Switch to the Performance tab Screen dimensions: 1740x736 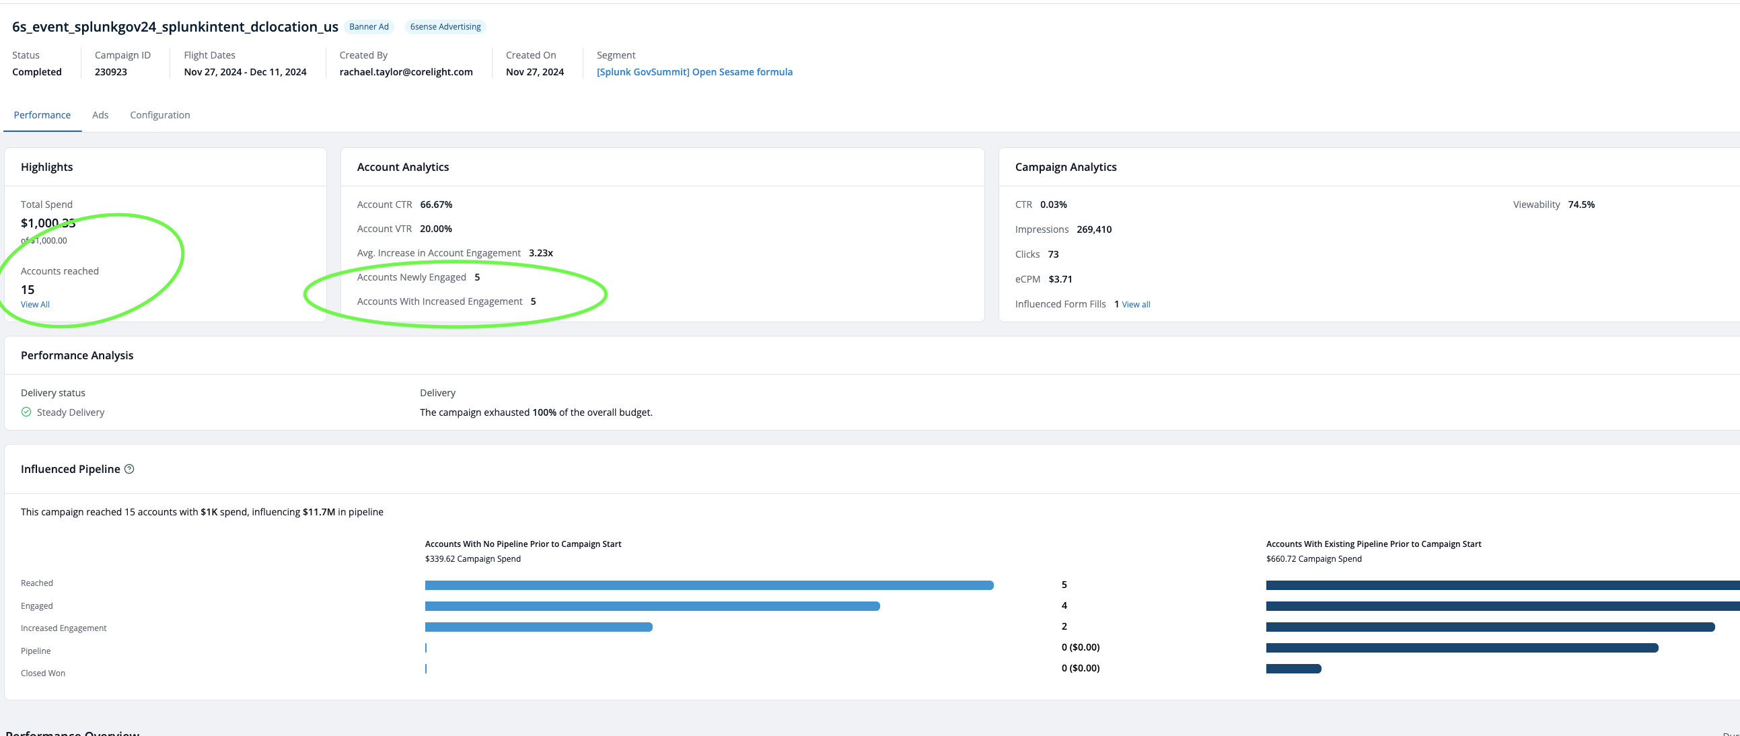click(42, 115)
